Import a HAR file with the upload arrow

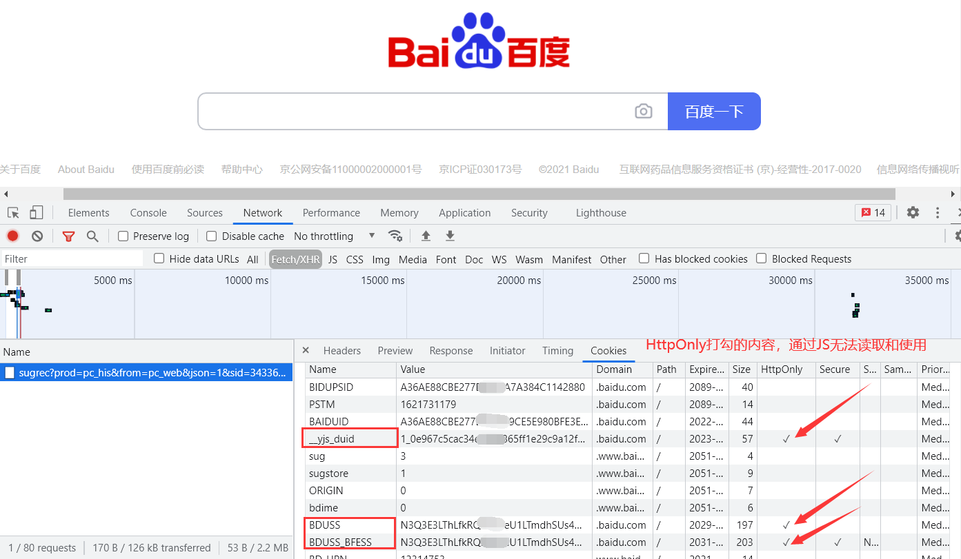(426, 236)
